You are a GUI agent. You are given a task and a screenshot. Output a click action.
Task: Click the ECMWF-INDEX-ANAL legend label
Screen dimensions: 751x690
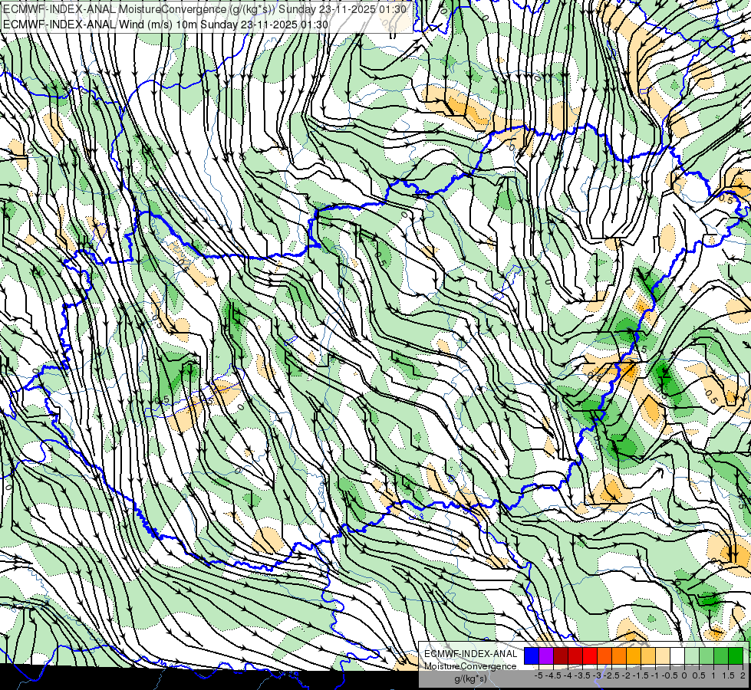pyautogui.click(x=470, y=654)
